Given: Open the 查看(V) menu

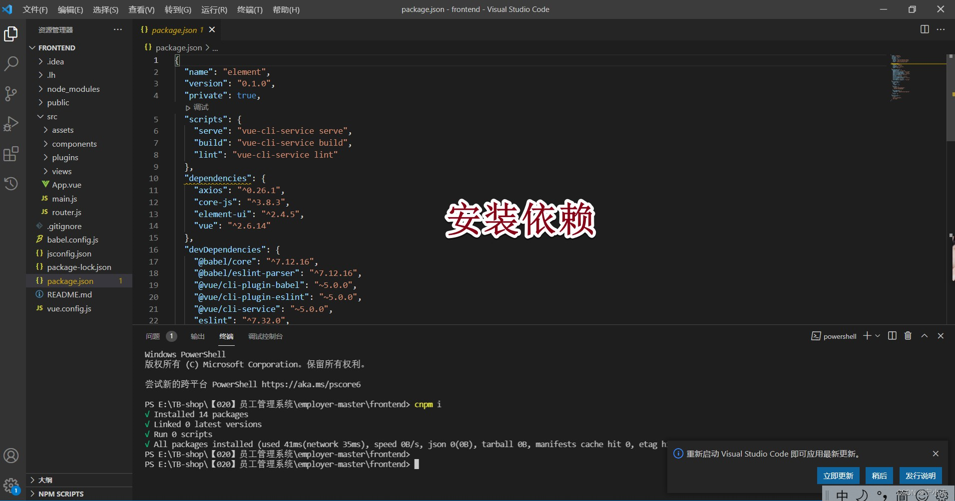Looking at the screenshot, I should (141, 9).
